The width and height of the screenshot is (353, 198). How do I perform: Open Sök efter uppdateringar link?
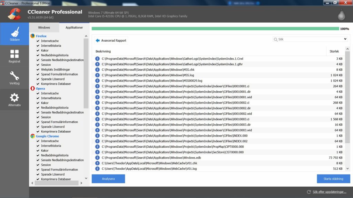click(329, 192)
